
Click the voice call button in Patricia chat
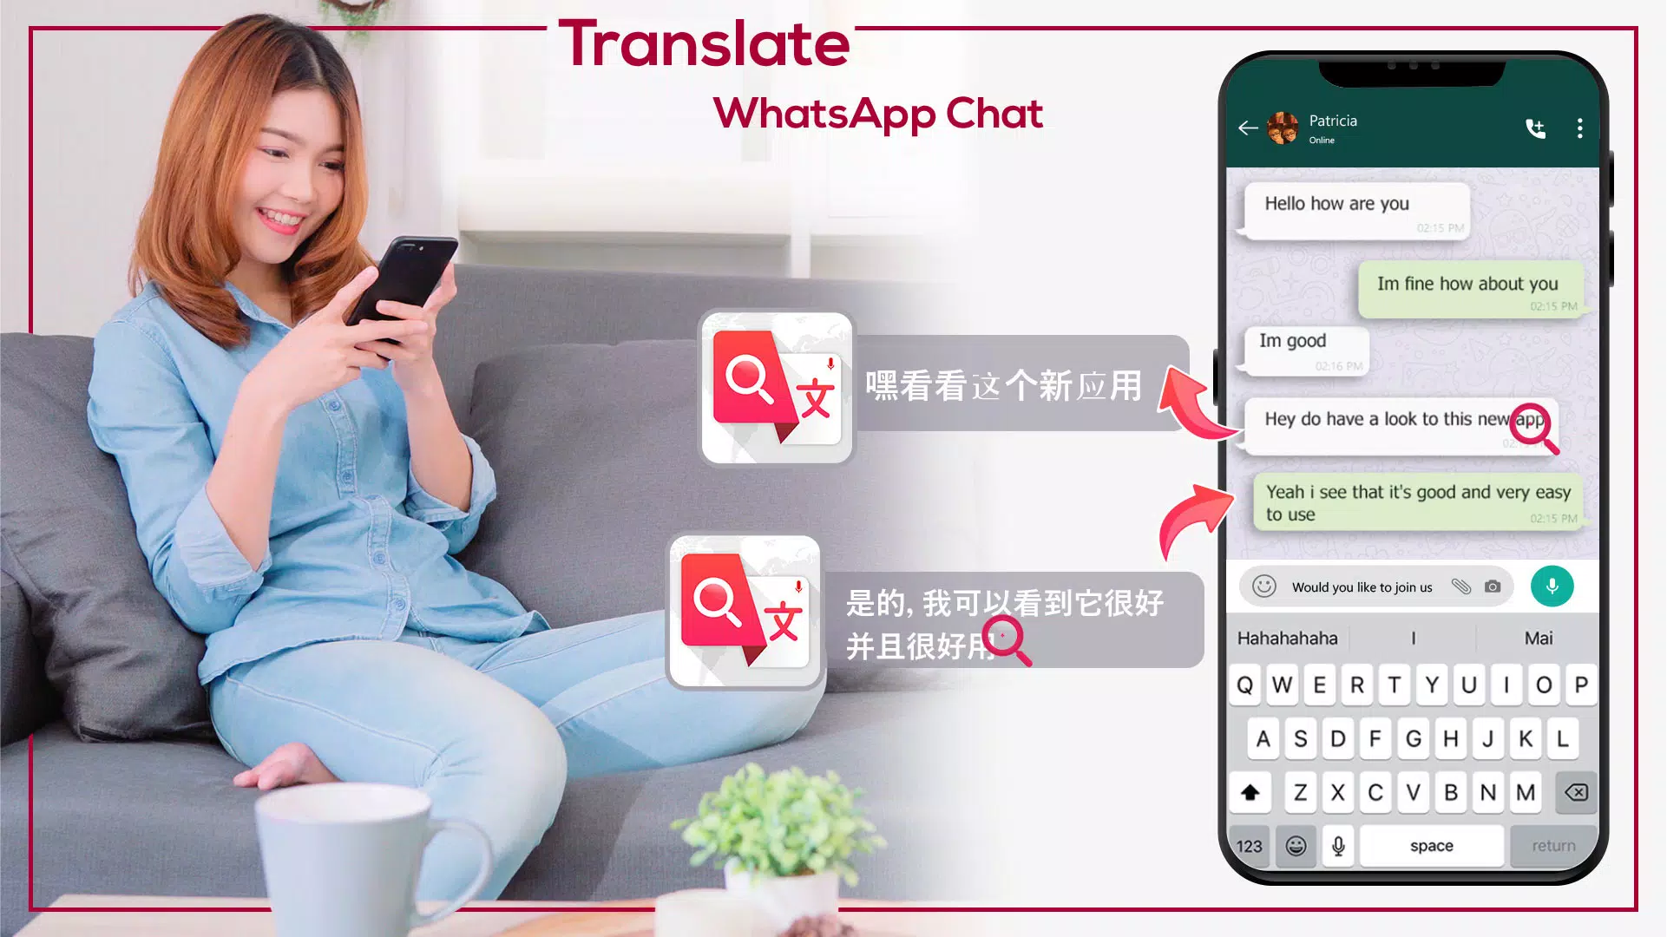(1535, 127)
